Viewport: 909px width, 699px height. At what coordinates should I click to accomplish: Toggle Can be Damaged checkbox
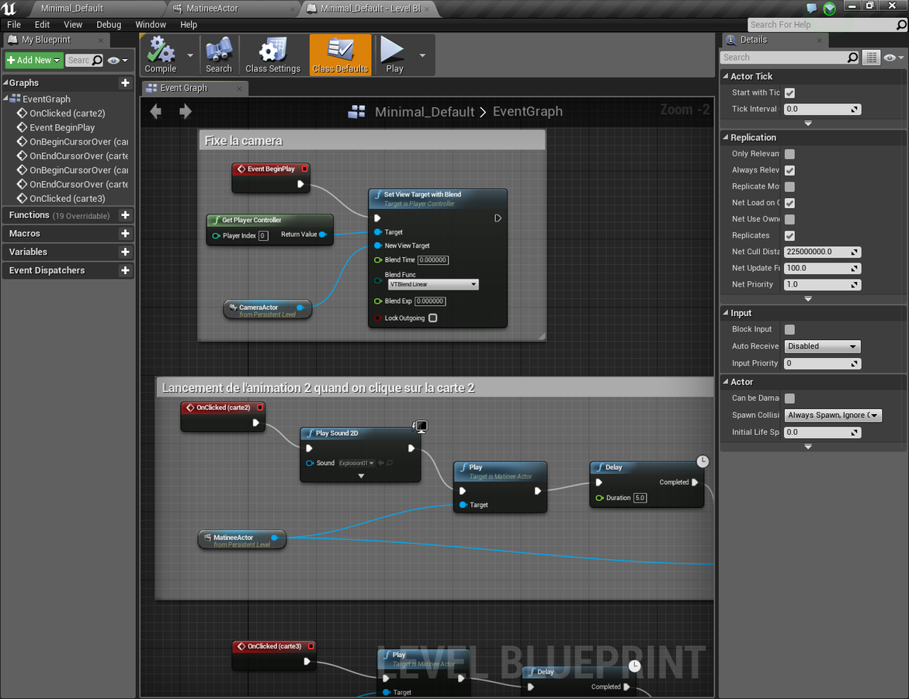click(x=789, y=398)
